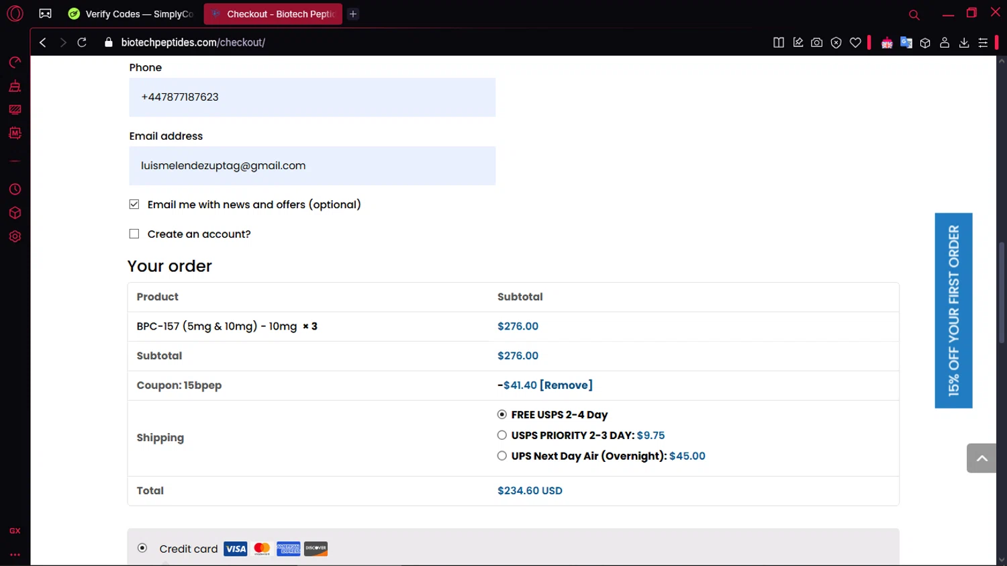1007x566 pixels.
Task: Open 15% OFF YOUR FIRST ORDER banner
Action: pyautogui.click(x=953, y=310)
